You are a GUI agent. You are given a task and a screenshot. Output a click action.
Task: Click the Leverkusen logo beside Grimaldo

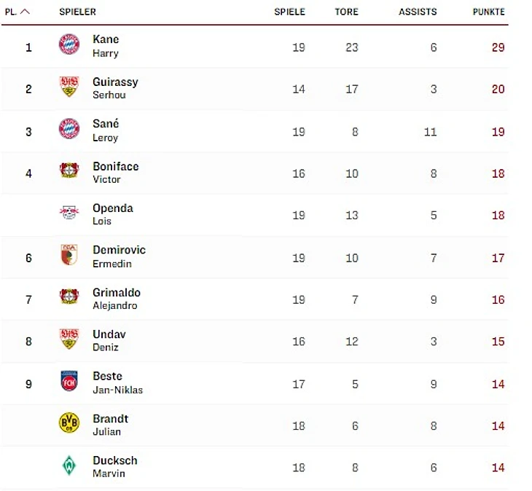pyautogui.click(x=69, y=297)
